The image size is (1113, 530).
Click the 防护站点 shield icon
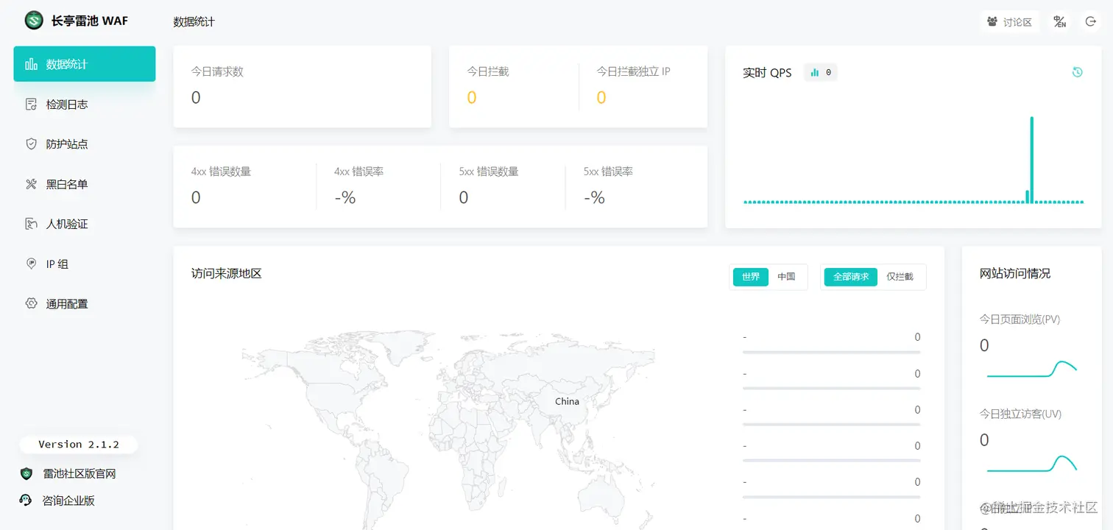pyautogui.click(x=31, y=144)
